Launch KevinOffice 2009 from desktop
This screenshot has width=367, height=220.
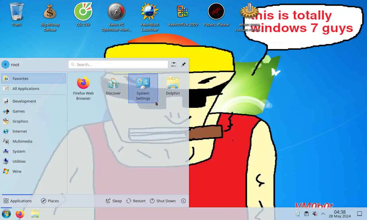(183, 14)
